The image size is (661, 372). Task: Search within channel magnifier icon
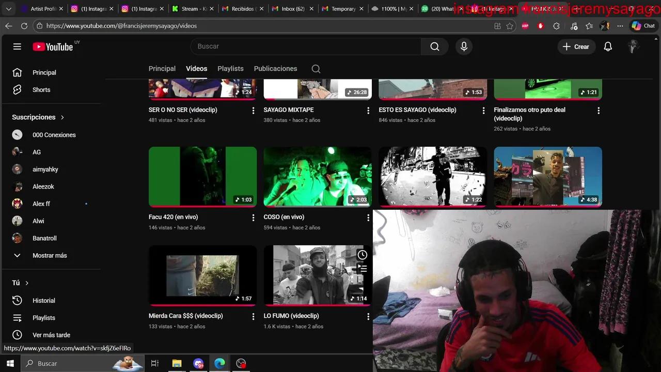[316, 69]
